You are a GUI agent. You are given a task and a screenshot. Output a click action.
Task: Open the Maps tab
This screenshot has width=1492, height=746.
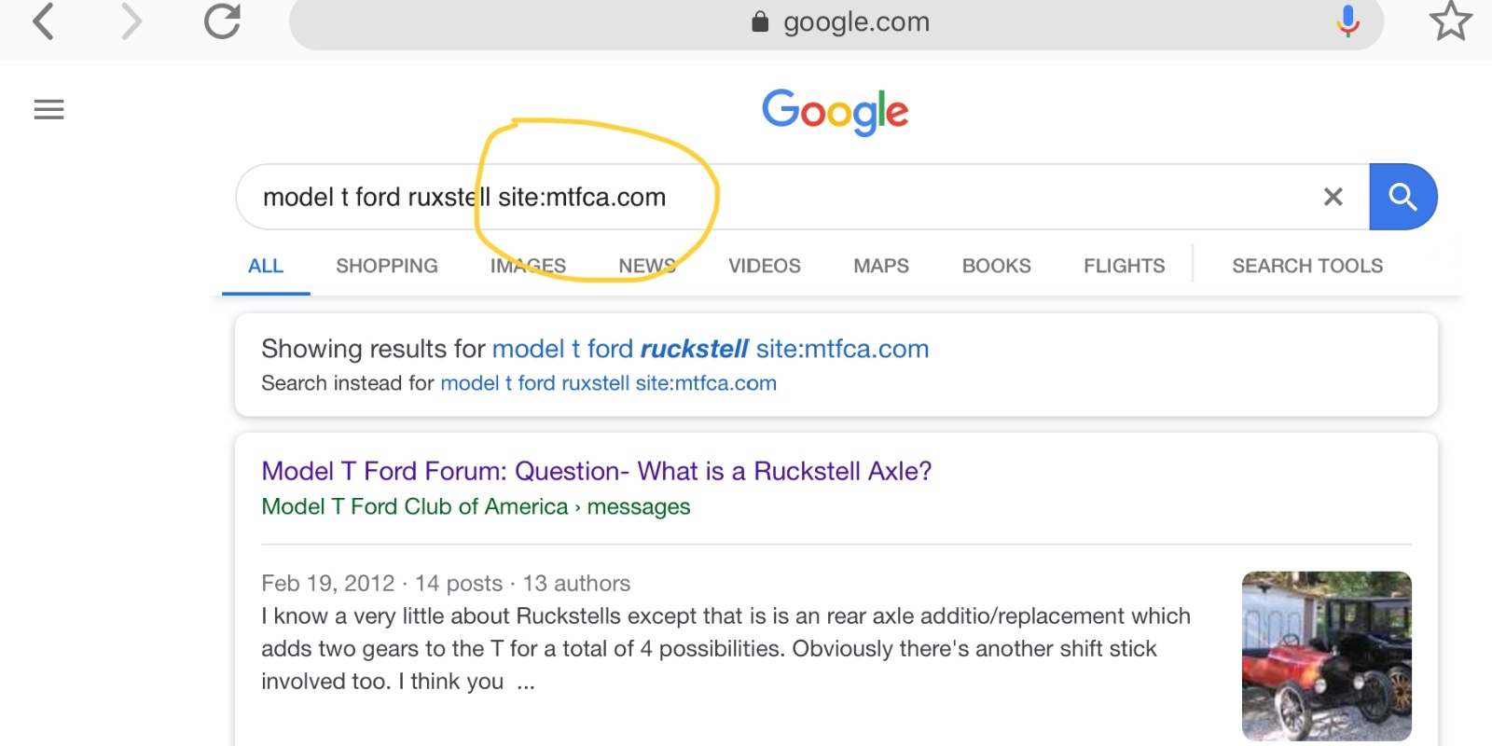click(880, 266)
